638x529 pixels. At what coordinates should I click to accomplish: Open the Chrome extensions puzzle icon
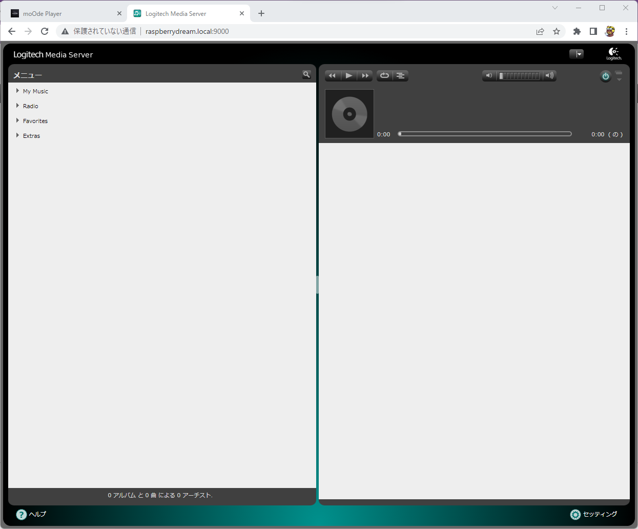coord(577,31)
